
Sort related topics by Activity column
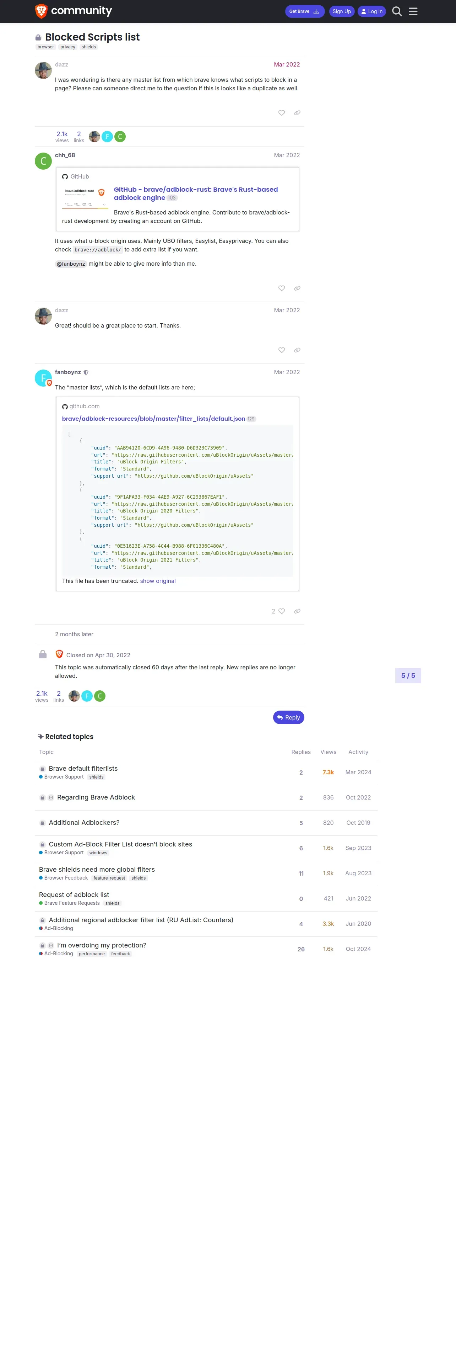358,752
